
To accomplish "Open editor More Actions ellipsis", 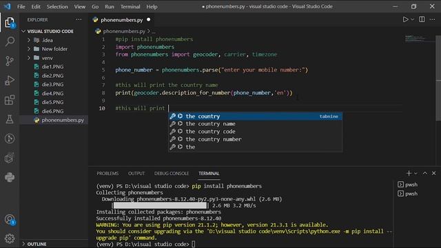I will point(432,19).
